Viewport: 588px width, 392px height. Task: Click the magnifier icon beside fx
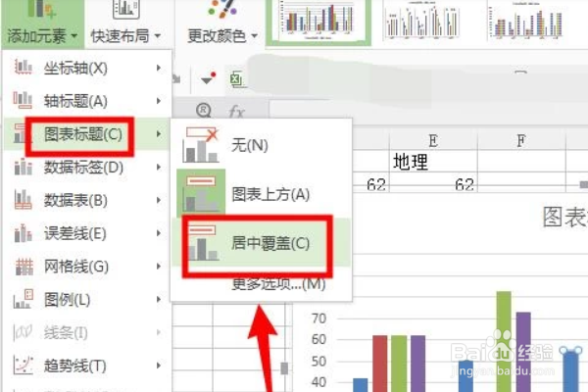pyautogui.click(x=204, y=111)
